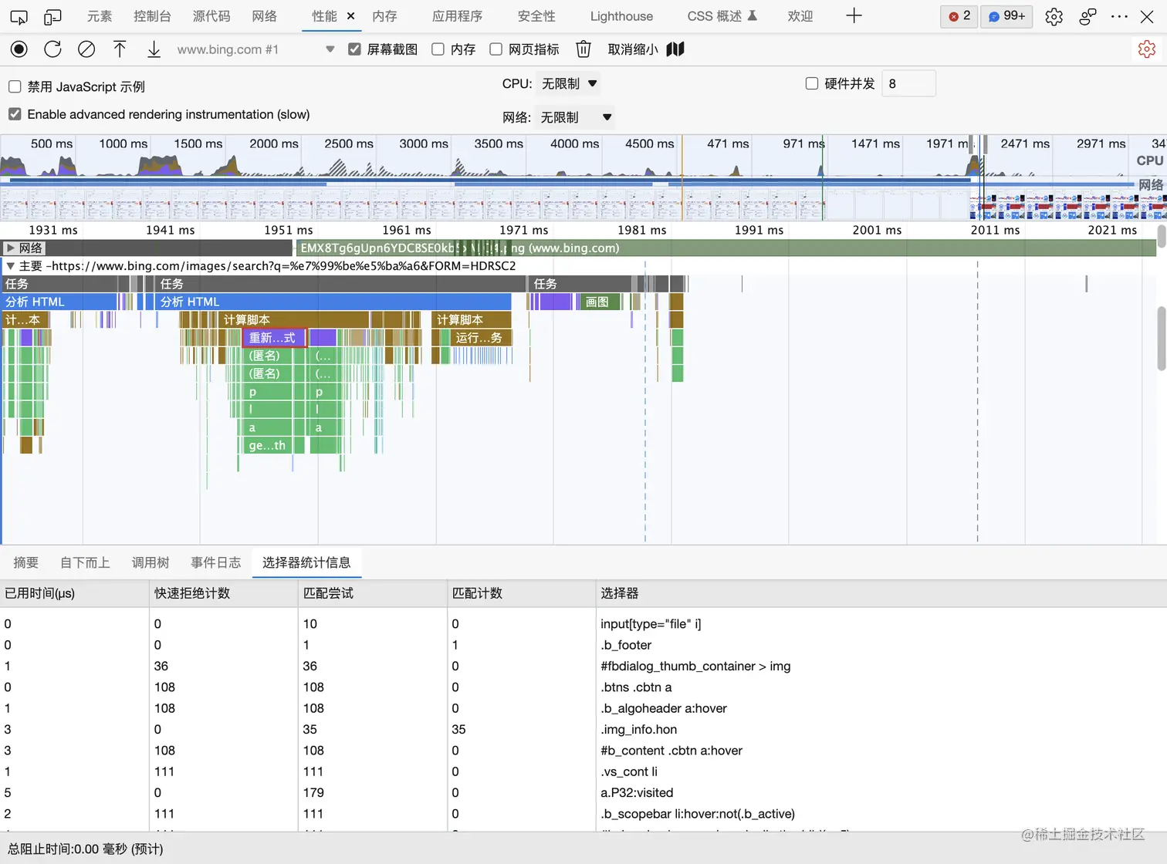Open the more options ellipsis menu
The height and width of the screenshot is (864, 1167).
pos(1119,16)
